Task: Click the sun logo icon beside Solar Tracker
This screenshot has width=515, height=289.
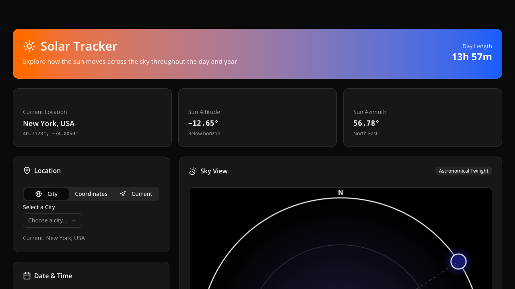Action: click(x=29, y=46)
